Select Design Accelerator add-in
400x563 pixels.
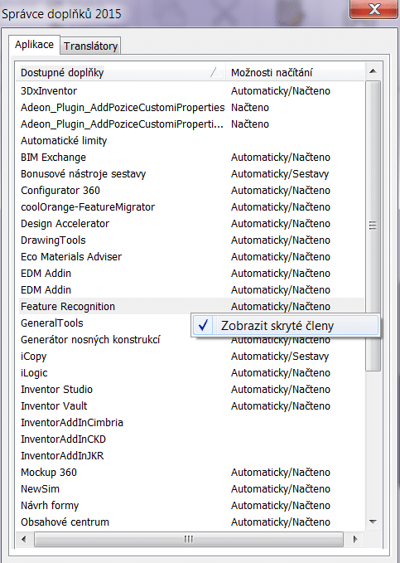190,223
